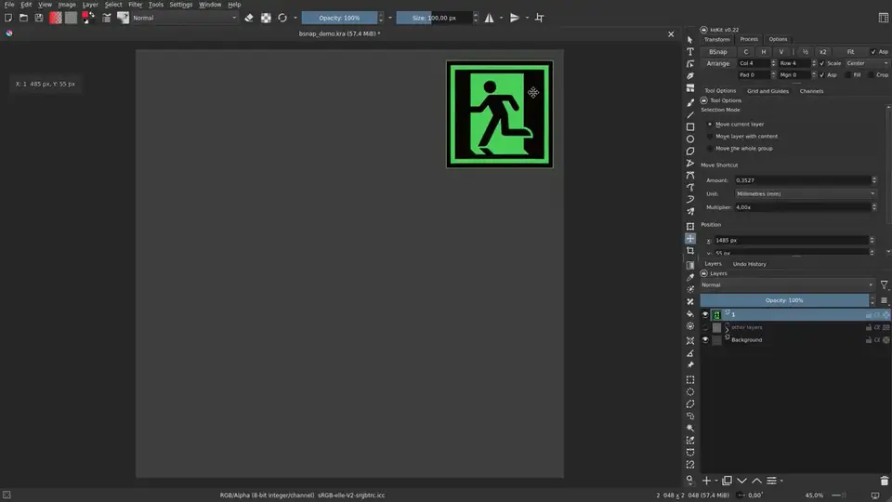Open the Center alignment dropdown
This screenshot has width=892, height=502.
point(866,63)
